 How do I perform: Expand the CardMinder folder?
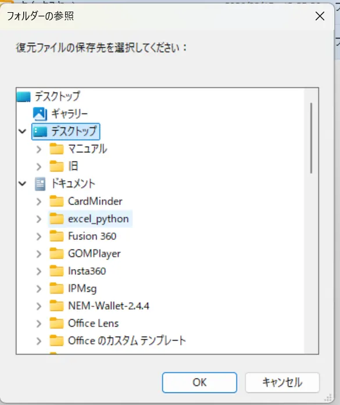39,202
